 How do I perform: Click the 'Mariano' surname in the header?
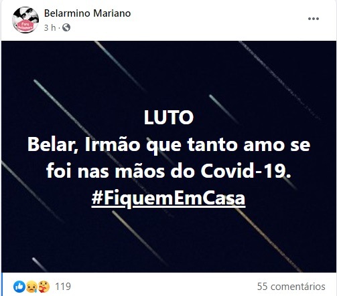tap(112, 13)
